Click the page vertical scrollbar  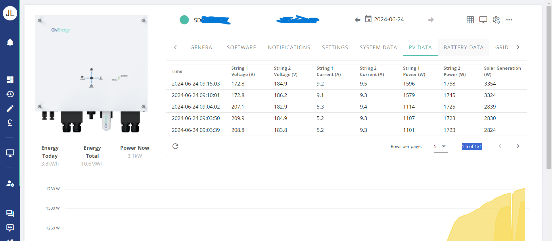click(x=549, y=88)
